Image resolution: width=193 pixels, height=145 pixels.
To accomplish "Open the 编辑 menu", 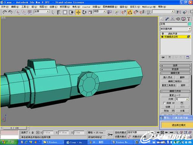I will (x=15, y=7).
